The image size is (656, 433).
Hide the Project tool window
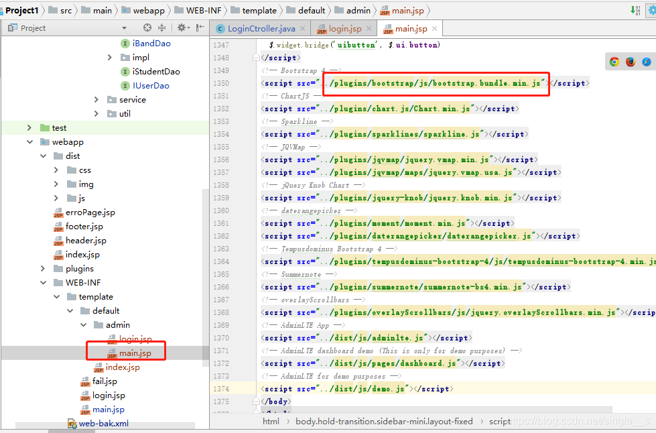[200, 27]
